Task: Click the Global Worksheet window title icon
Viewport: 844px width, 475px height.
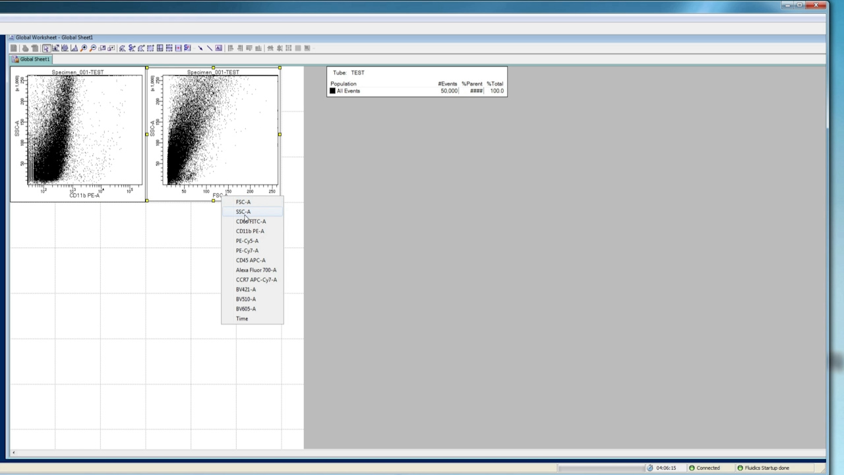Action: click(x=11, y=38)
